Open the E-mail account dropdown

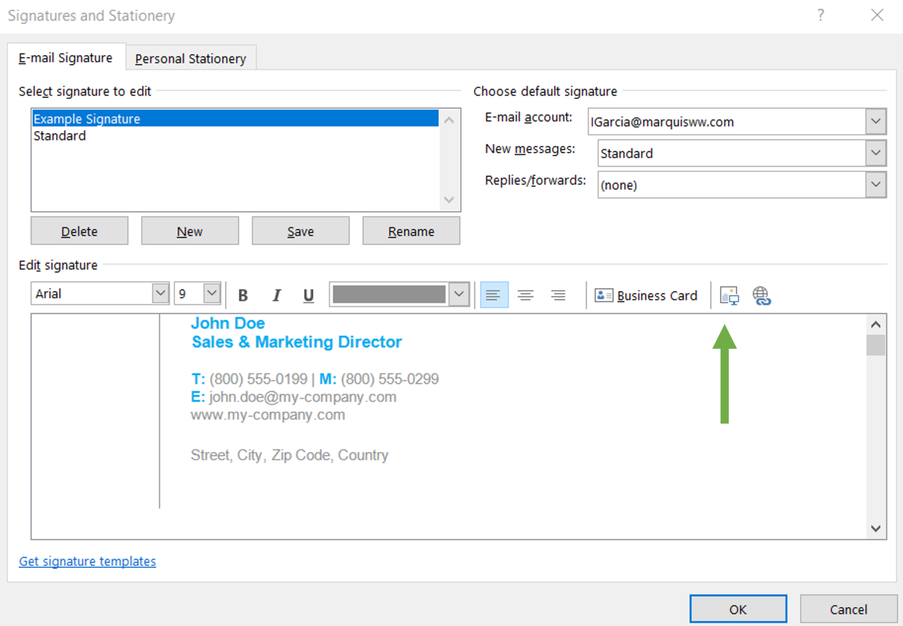(876, 121)
